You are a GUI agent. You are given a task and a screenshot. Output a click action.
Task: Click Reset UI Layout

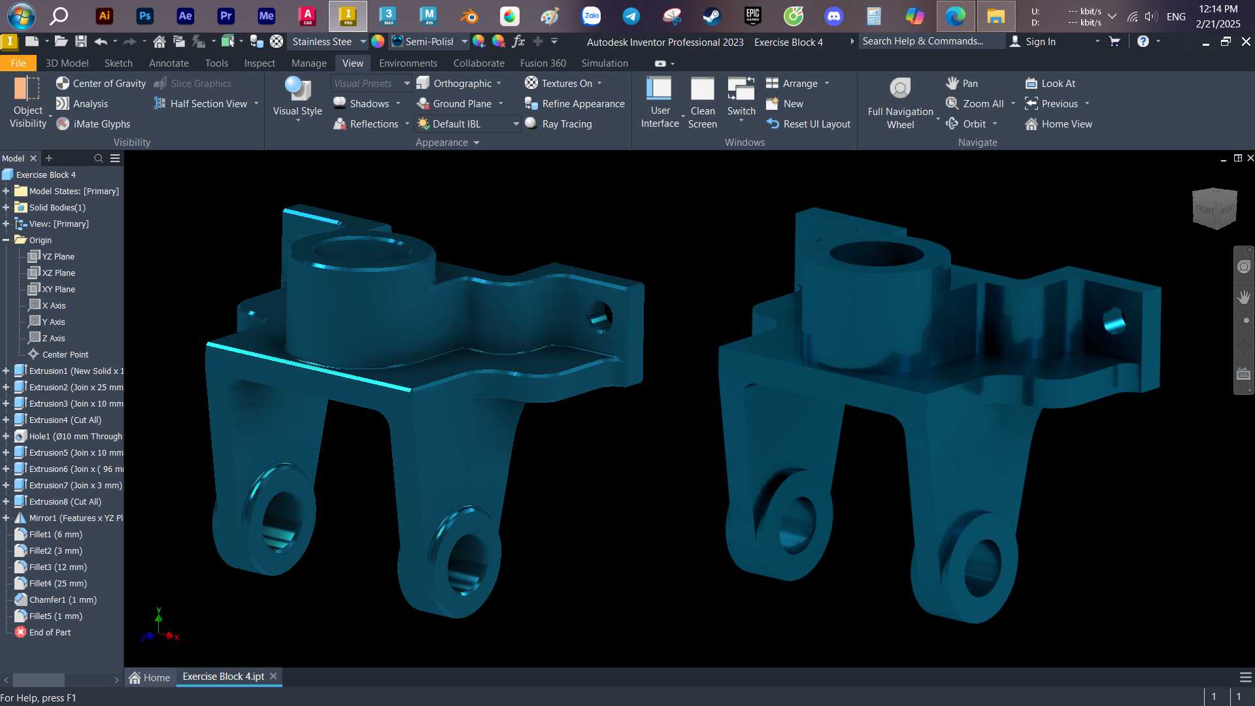pos(808,124)
